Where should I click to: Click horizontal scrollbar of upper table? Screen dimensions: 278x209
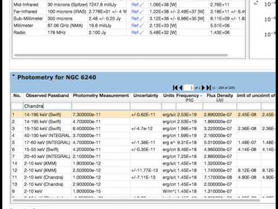(x=120, y=55)
